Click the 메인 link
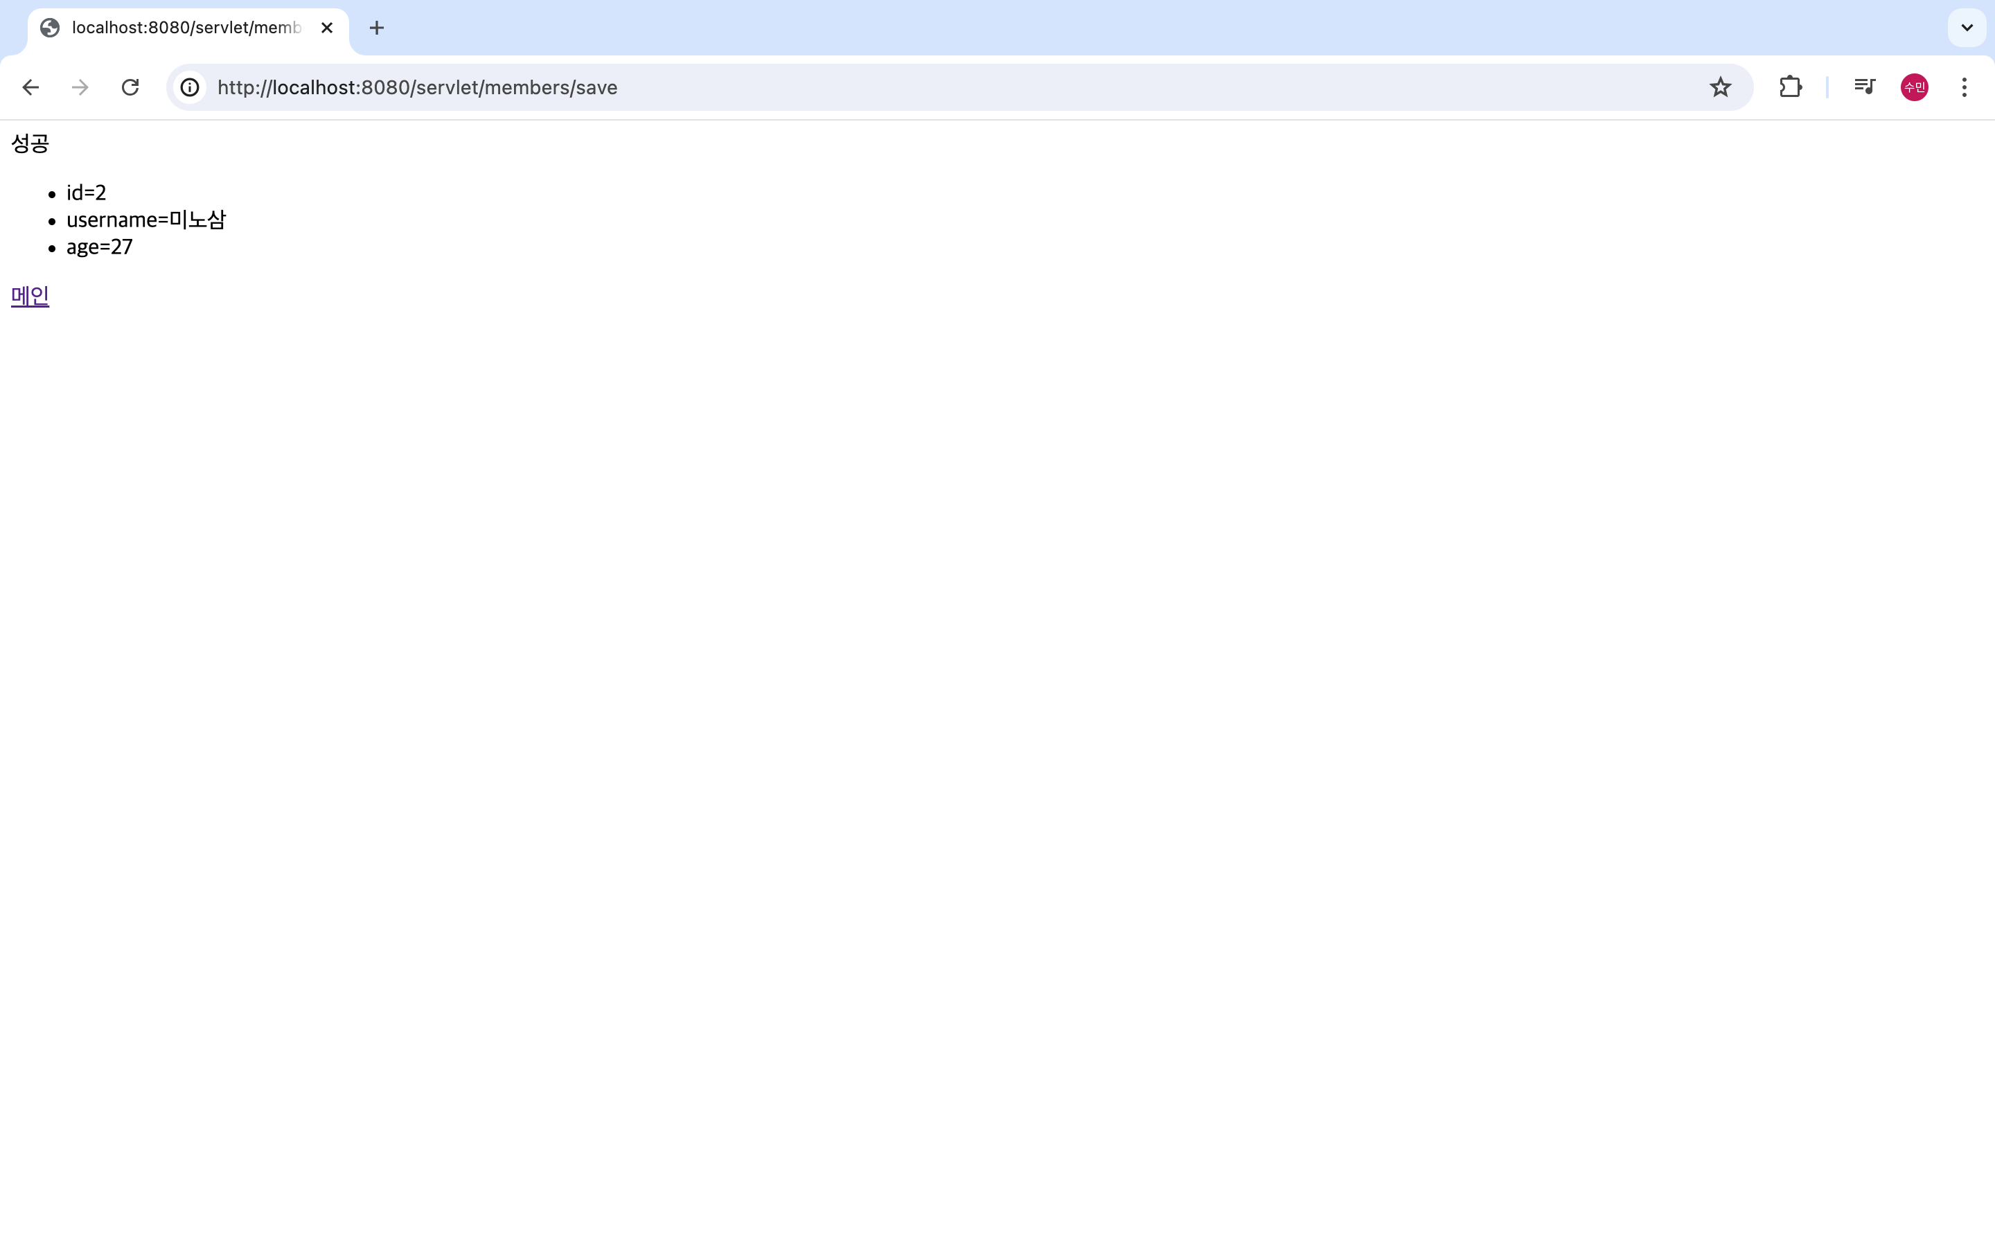 (x=30, y=296)
